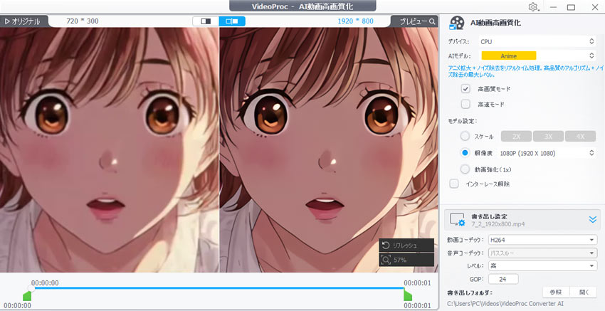Screen dimensions: 605x311
Task: Click the blue timeline progress bar
Action: coord(219,288)
